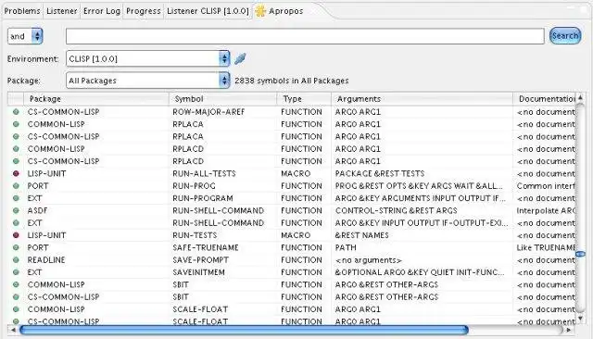
Task: Click the horizontal scrollbar right arrow
Action: click(x=568, y=330)
